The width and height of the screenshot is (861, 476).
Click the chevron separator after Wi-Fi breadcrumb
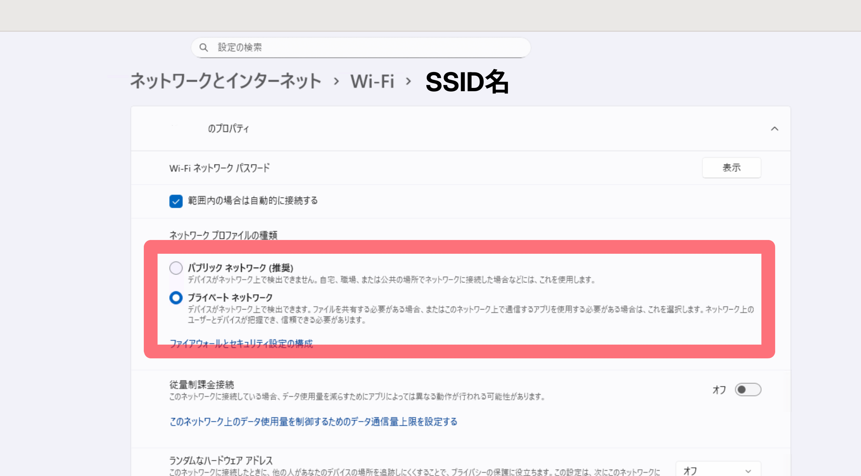pyautogui.click(x=409, y=81)
